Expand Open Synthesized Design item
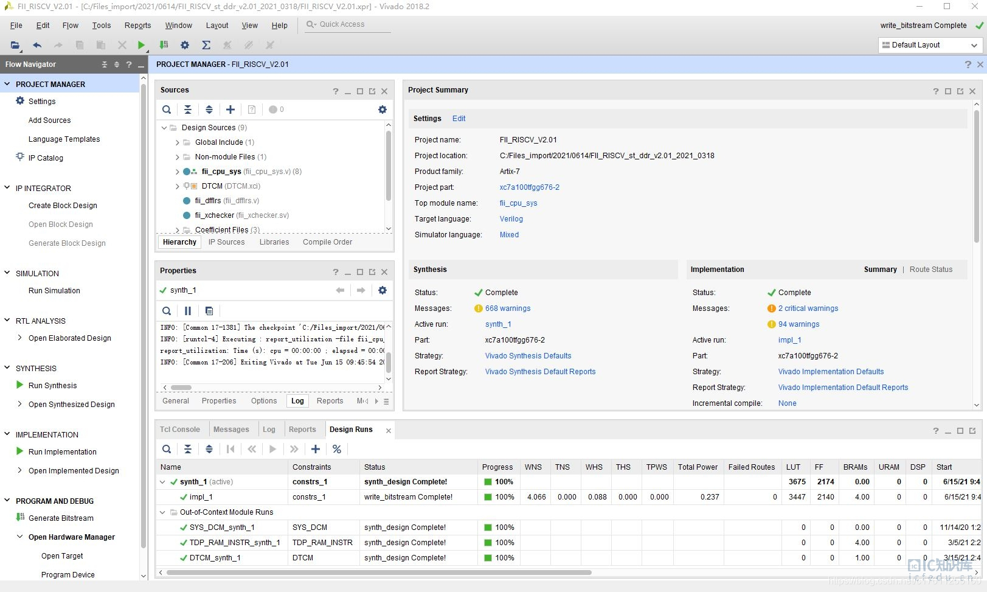987x592 pixels. click(20, 404)
